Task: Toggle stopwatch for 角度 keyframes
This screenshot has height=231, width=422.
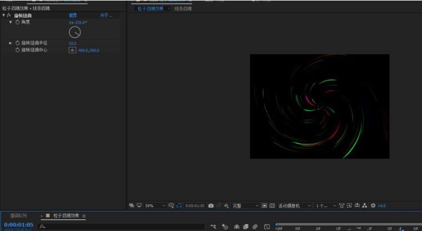Action: coord(17,22)
